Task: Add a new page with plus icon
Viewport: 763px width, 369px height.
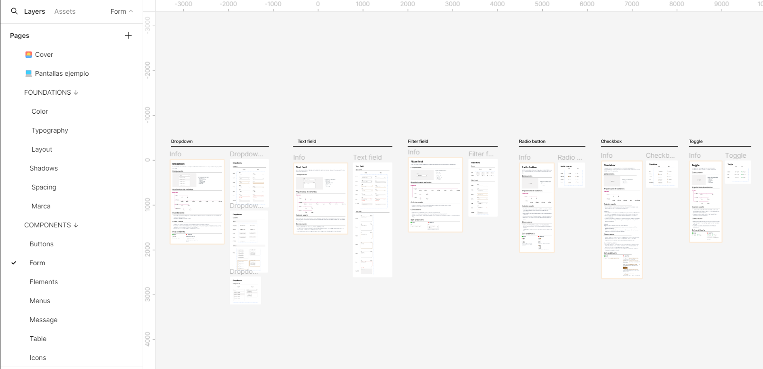Action: [128, 36]
